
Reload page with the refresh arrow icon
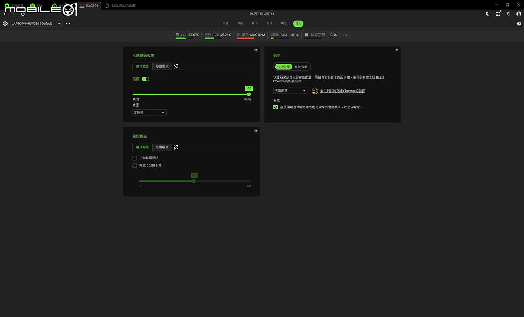pos(23,14)
